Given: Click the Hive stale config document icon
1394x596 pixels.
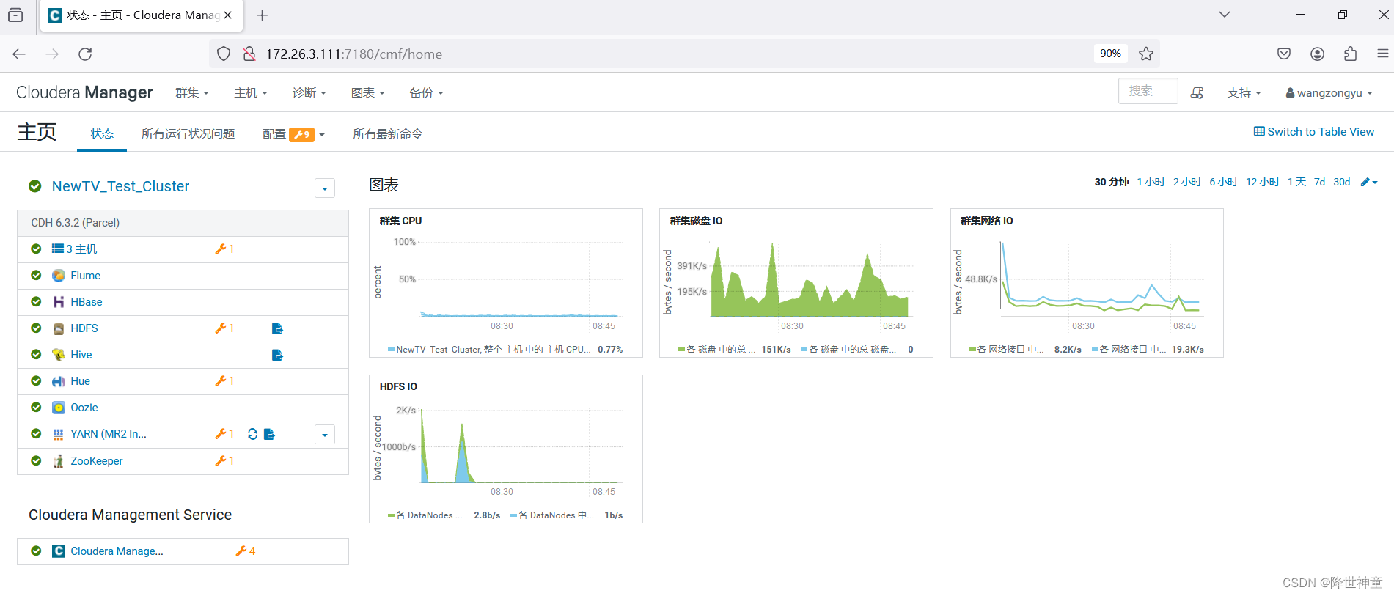Looking at the screenshot, I should (277, 355).
